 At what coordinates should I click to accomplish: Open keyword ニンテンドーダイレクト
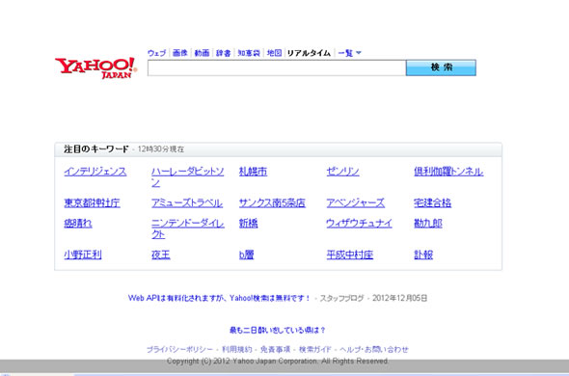[188, 228]
